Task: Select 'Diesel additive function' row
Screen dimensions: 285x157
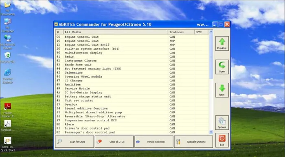Action: (132, 108)
